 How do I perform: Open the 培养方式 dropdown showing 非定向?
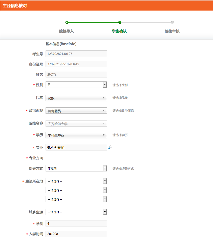coord(76,168)
